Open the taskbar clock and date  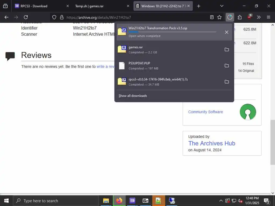pyautogui.click(x=252, y=201)
